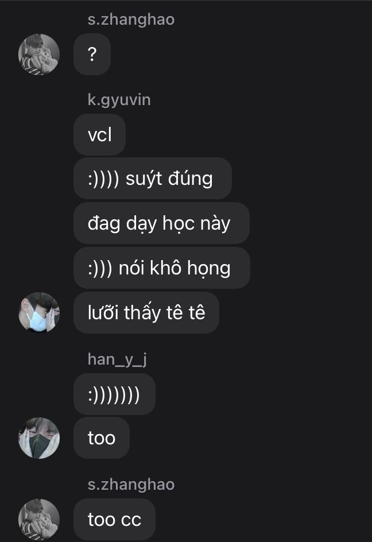Select the ':)))) suýt đúng' message
372x542 pixels.
click(x=153, y=179)
